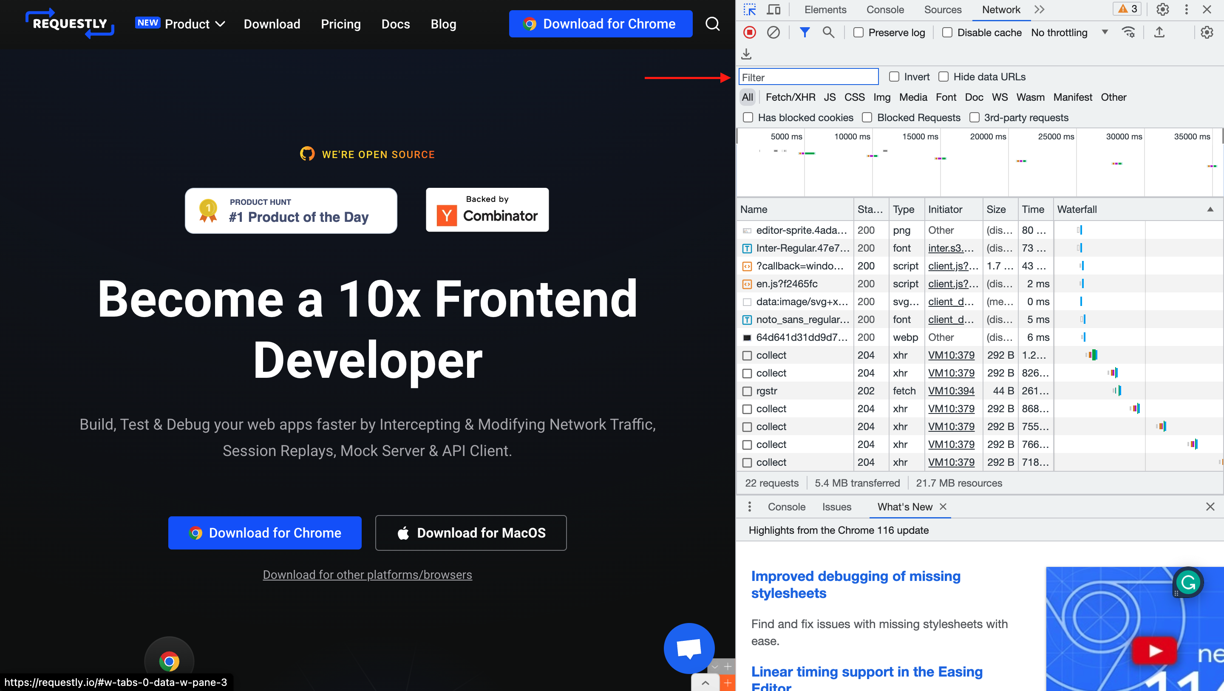Click the Waterfall sort arrow

(1210, 210)
